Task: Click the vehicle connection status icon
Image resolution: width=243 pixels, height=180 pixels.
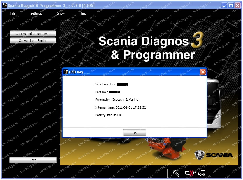Action: (195, 173)
